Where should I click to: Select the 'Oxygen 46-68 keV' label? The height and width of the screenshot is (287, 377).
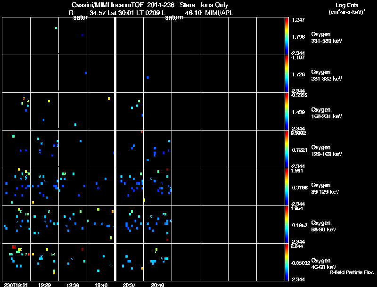point(324,264)
